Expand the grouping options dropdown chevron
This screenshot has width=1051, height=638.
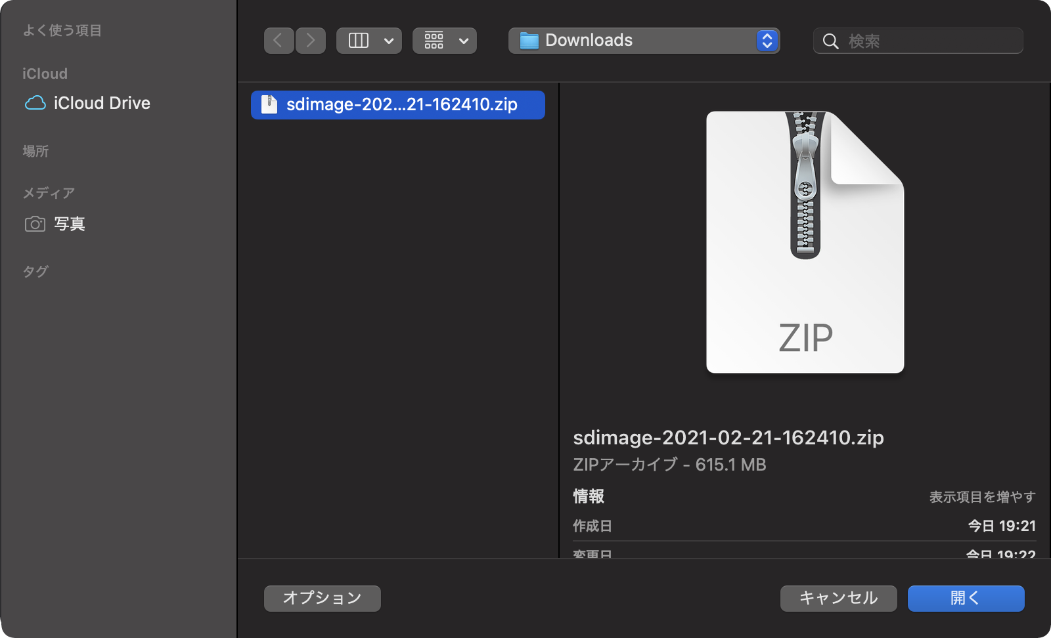[x=464, y=41]
